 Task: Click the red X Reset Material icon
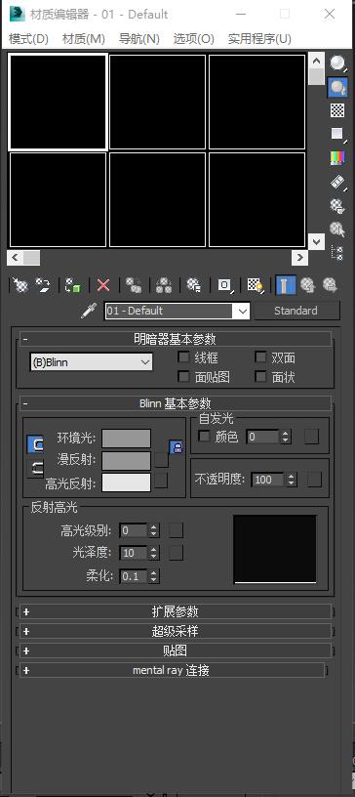pyautogui.click(x=103, y=285)
